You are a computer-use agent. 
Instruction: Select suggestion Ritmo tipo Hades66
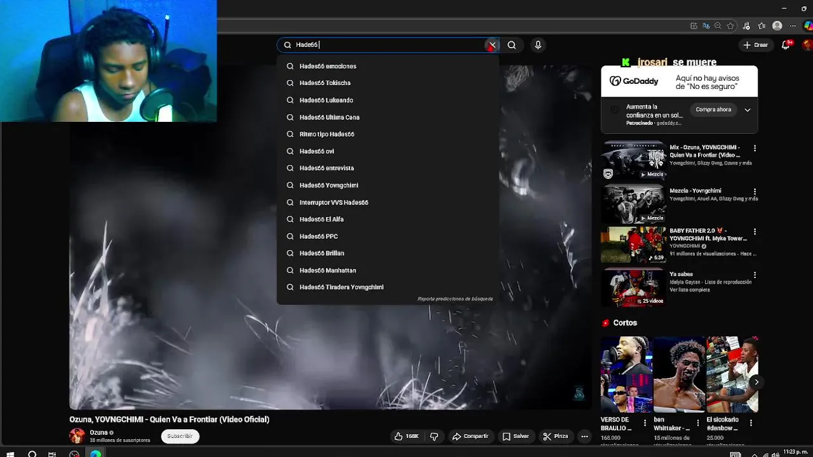coord(387,135)
